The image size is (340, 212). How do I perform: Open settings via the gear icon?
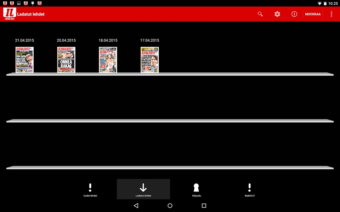(x=277, y=14)
